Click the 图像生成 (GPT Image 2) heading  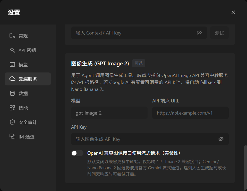coord(100,64)
